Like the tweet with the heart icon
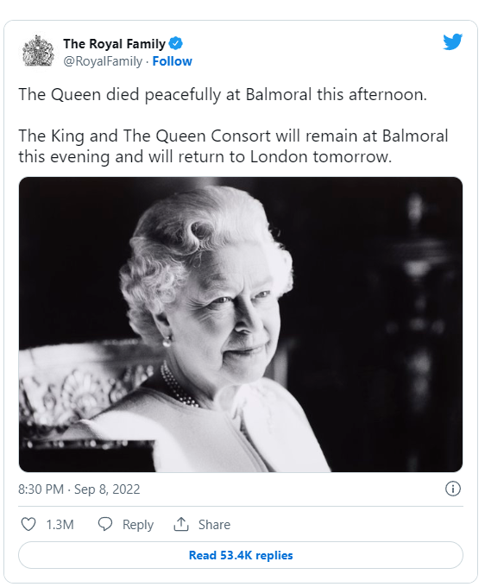 [x=28, y=524]
